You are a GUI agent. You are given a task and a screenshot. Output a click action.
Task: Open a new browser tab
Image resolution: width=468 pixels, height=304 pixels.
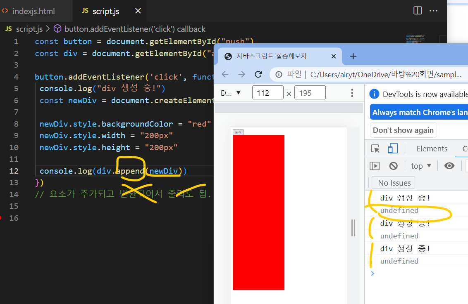[353, 56]
